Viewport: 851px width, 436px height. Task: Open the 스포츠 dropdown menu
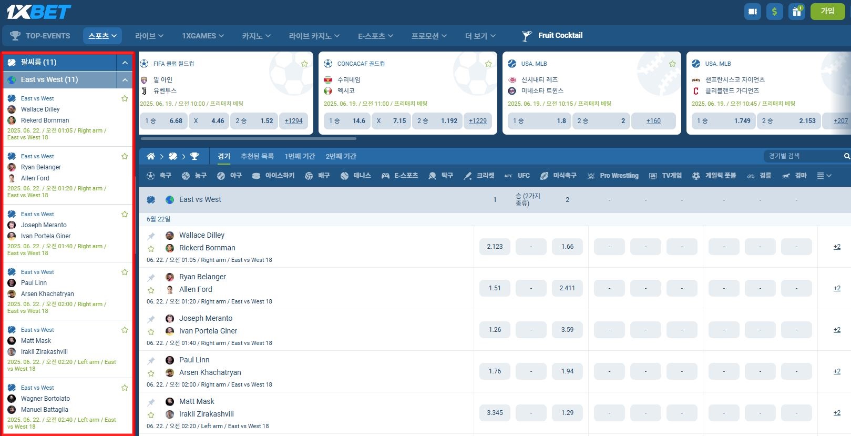[102, 36]
